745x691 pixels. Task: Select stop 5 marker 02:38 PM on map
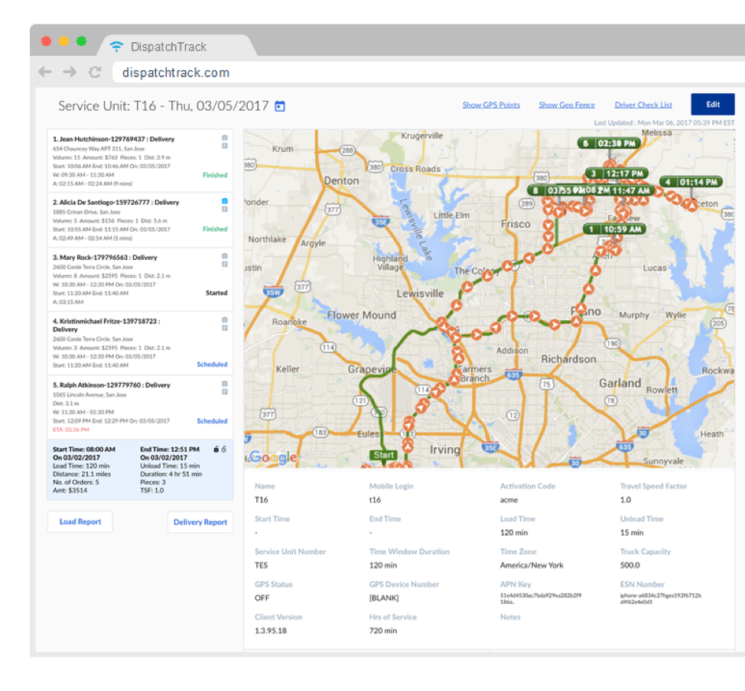pyautogui.click(x=609, y=143)
